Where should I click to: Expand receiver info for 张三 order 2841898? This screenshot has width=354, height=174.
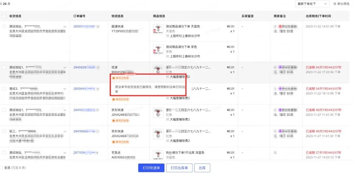point(65,131)
